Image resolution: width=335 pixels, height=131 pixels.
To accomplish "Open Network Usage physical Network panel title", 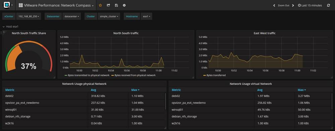I will coord(84,84).
